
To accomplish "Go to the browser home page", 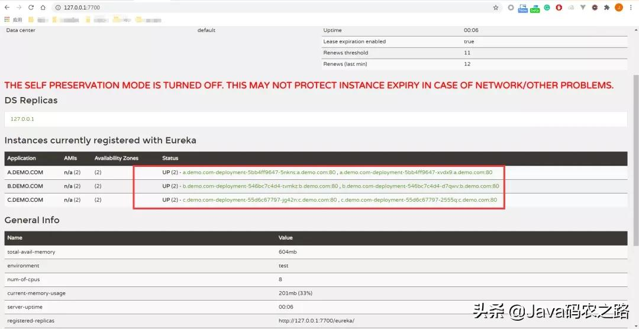I will 43,7.
